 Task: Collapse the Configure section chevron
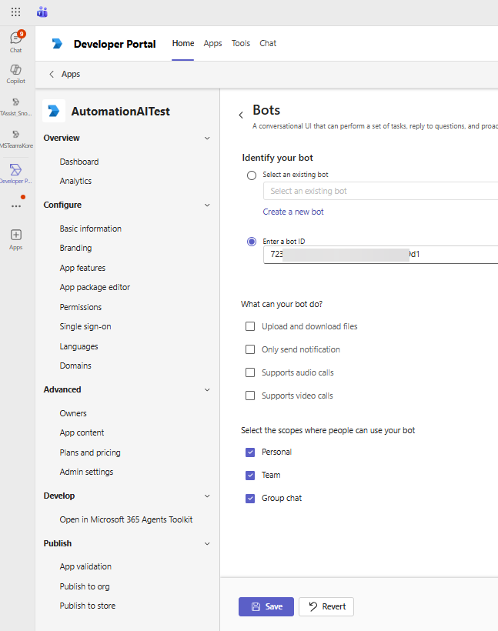(x=206, y=205)
